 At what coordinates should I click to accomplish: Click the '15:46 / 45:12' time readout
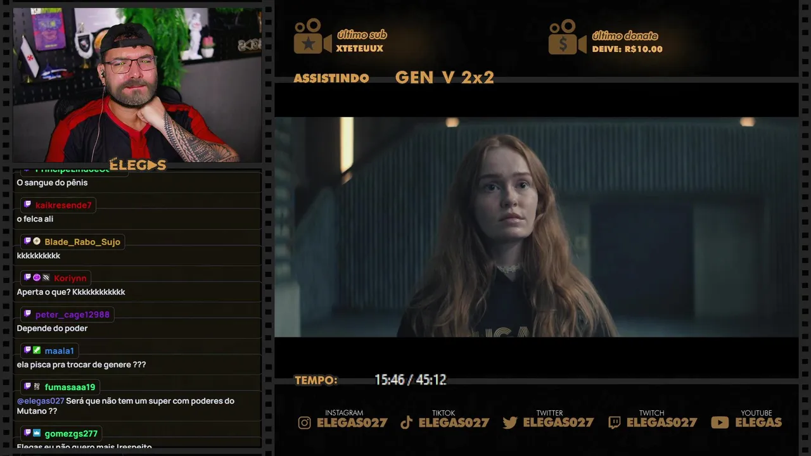(x=411, y=380)
